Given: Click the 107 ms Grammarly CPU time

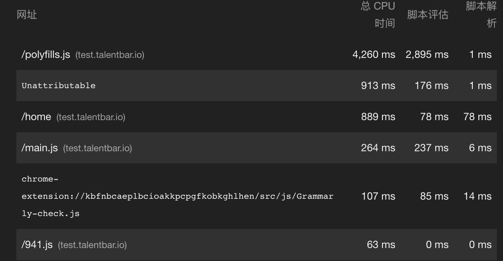Looking at the screenshot, I should pyautogui.click(x=378, y=196).
